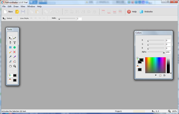This screenshot has height=114, width=179.
Task: Click the first align objects toolbar icon
Action: pyautogui.click(x=66, y=12)
